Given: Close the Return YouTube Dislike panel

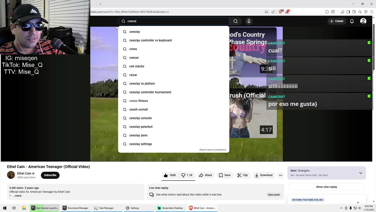Looking at the screenshot, I should click(x=358, y=203).
